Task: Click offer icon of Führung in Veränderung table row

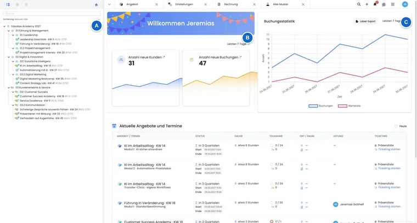Action: [120, 203]
